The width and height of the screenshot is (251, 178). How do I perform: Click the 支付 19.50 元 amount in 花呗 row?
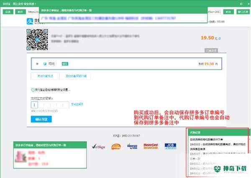208,64
